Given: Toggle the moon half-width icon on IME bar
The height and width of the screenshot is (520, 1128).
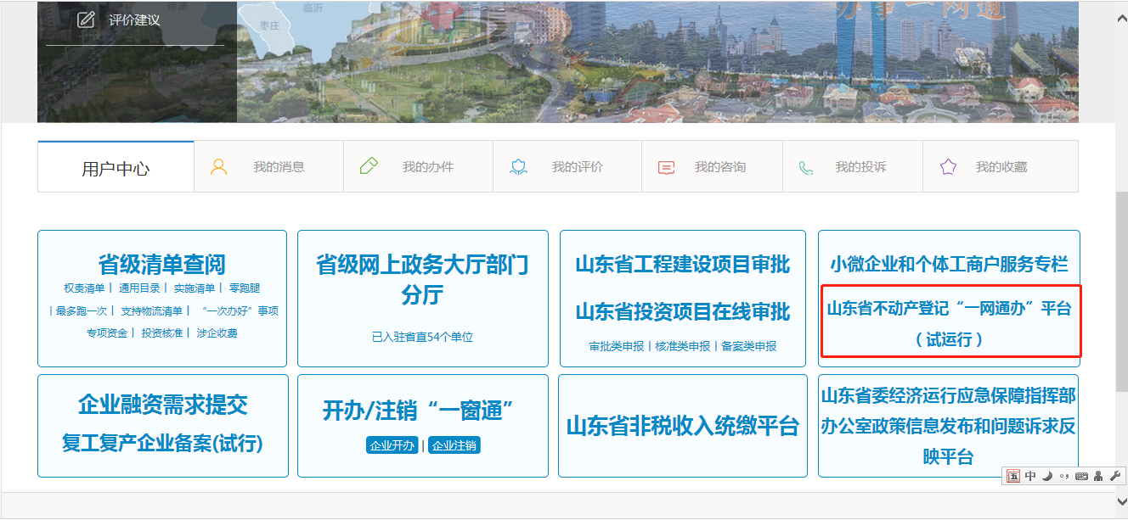Looking at the screenshot, I should [x=1046, y=476].
